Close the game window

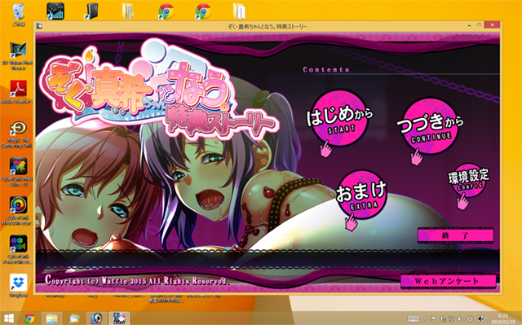click(x=492, y=25)
